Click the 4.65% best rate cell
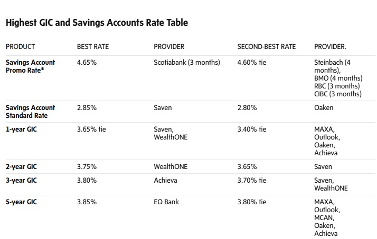Viewport: 377px width, 239px height. point(87,63)
